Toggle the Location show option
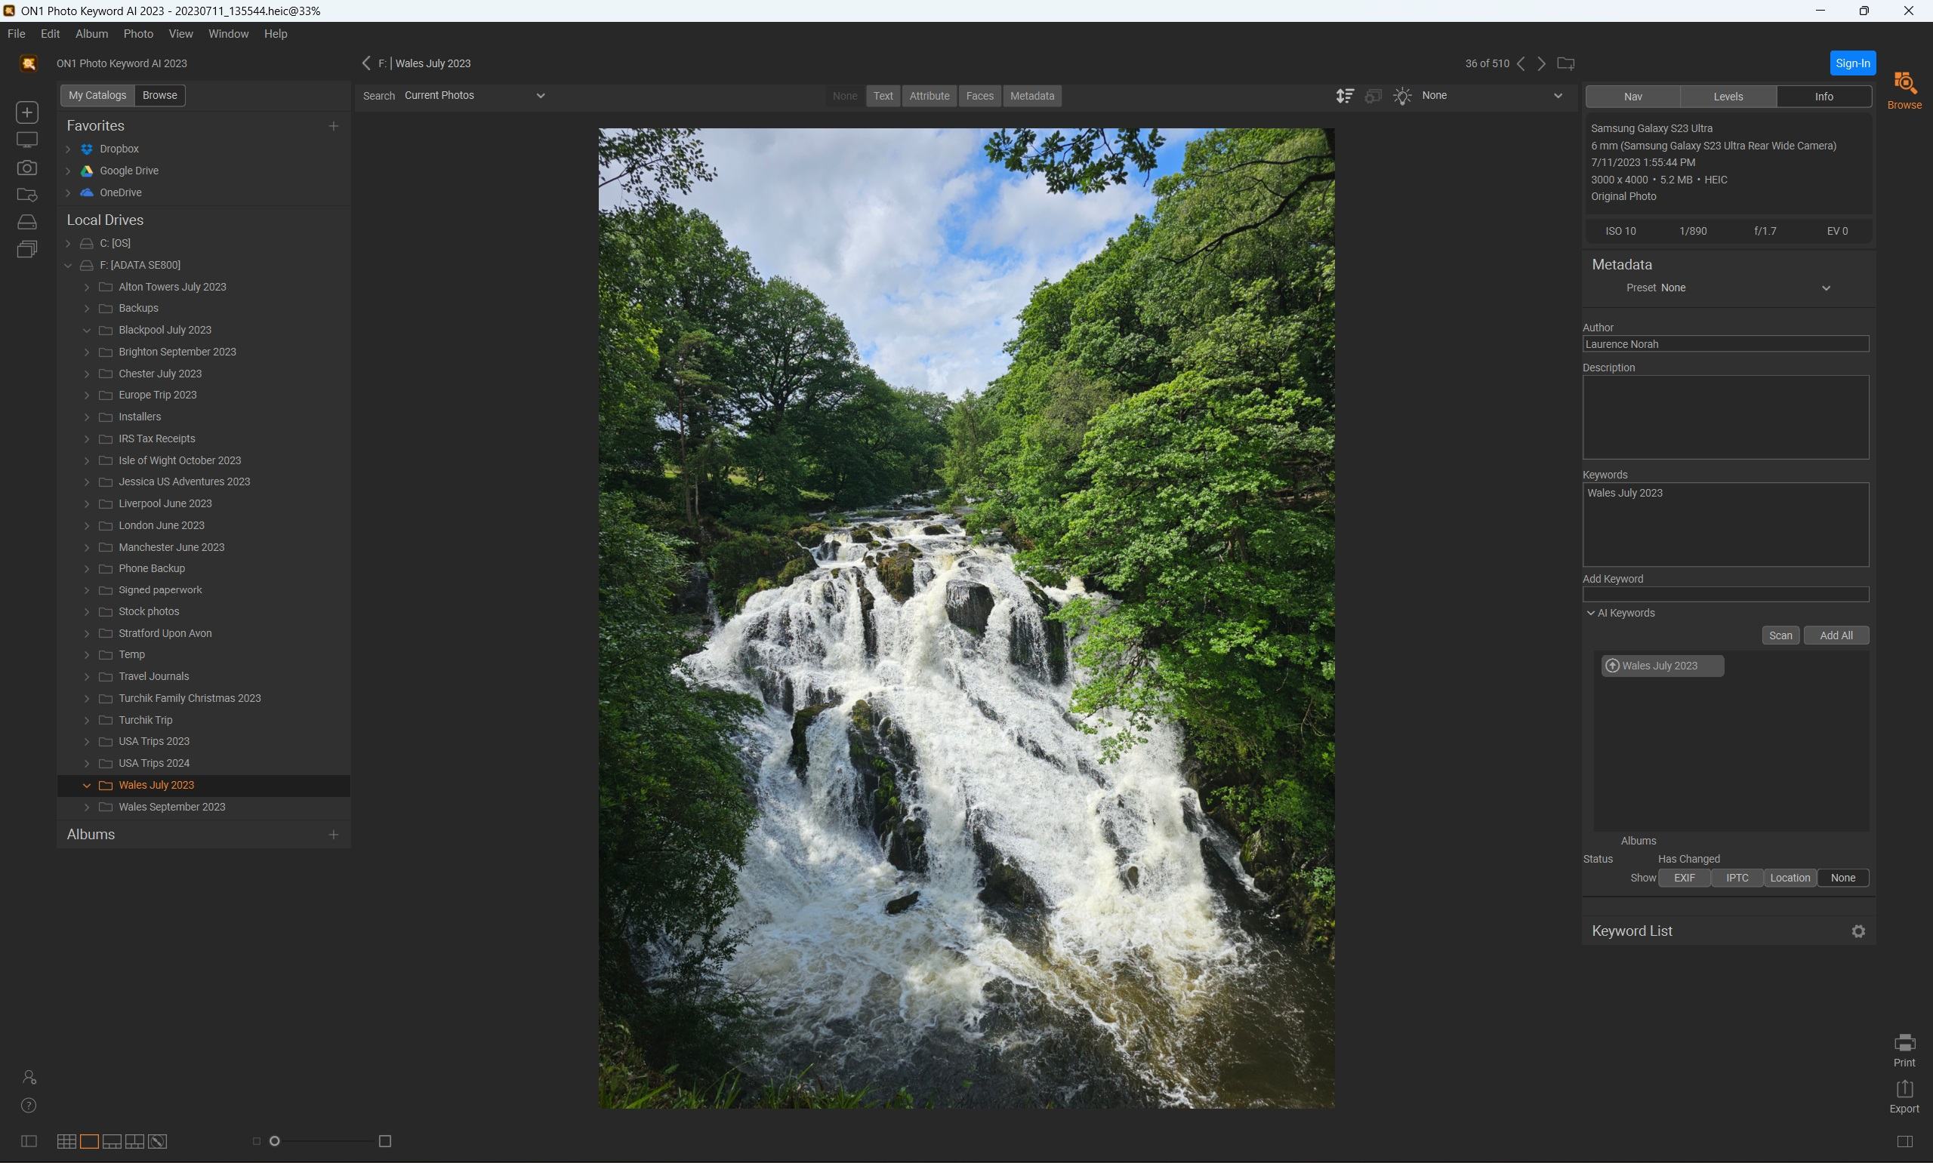The width and height of the screenshot is (1933, 1163). click(x=1790, y=878)
